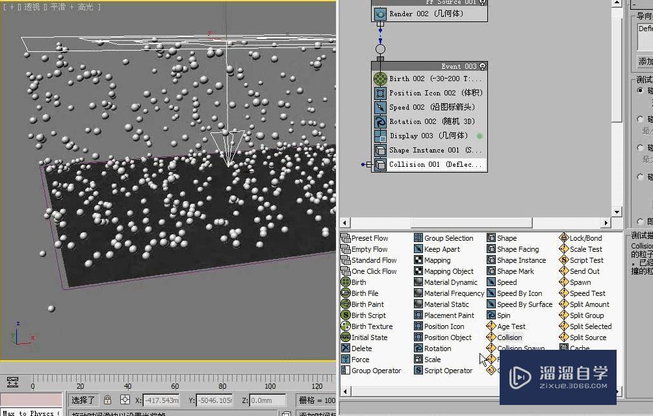Click the 添加 deflector button
Viewport: 653px width, 416px height.
(x=645, y=62)
